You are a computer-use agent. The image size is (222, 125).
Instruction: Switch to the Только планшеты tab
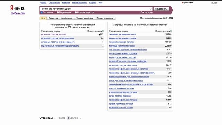coord(105,18)
